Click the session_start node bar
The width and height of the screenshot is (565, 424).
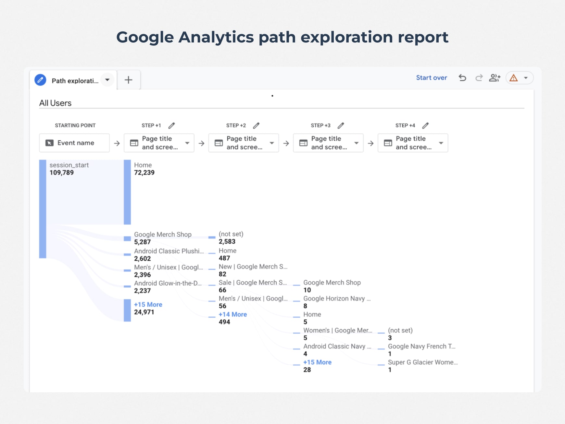click(43, 209)
